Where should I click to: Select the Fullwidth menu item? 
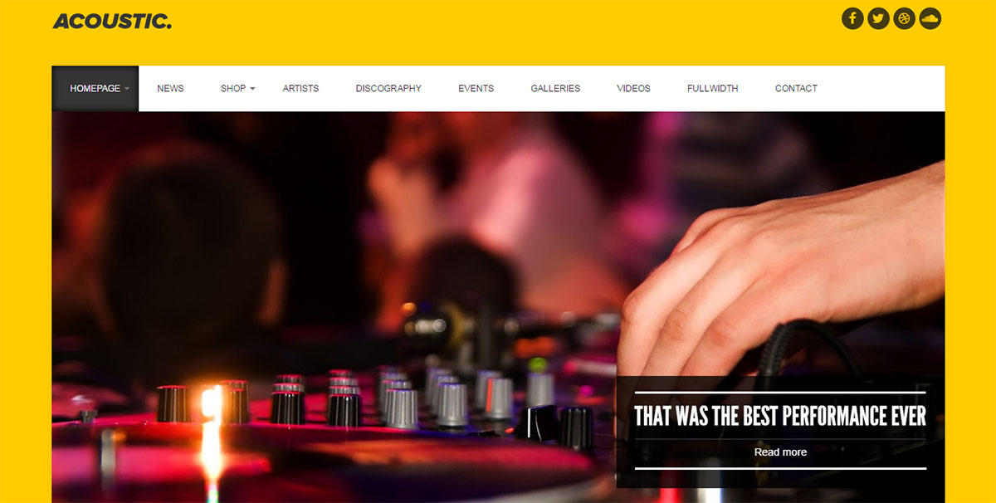tap(712, 88)
